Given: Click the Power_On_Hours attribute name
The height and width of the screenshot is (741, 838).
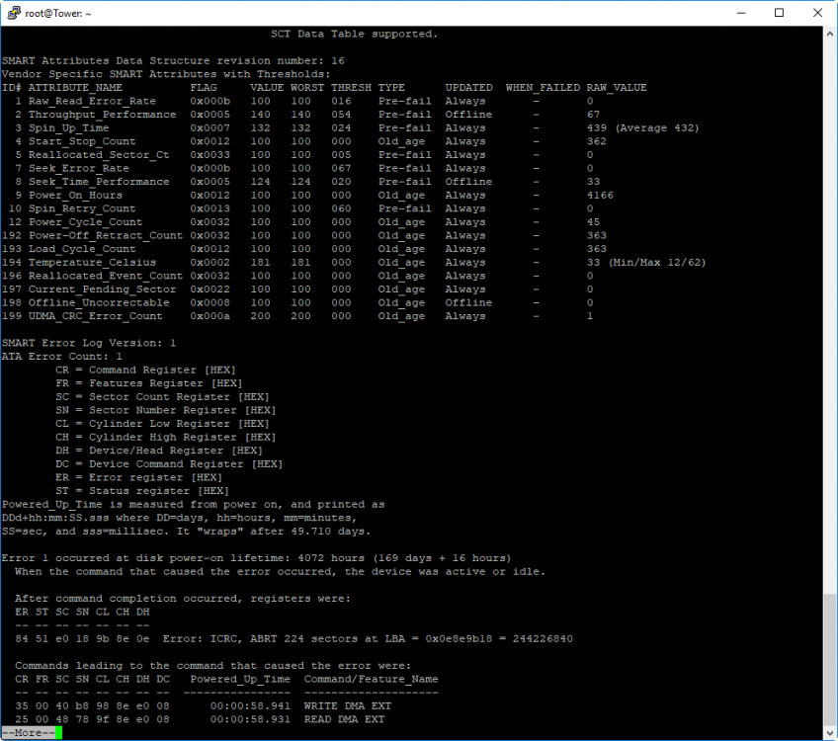Looking at the screenshot, I should (x=75, y=195).
